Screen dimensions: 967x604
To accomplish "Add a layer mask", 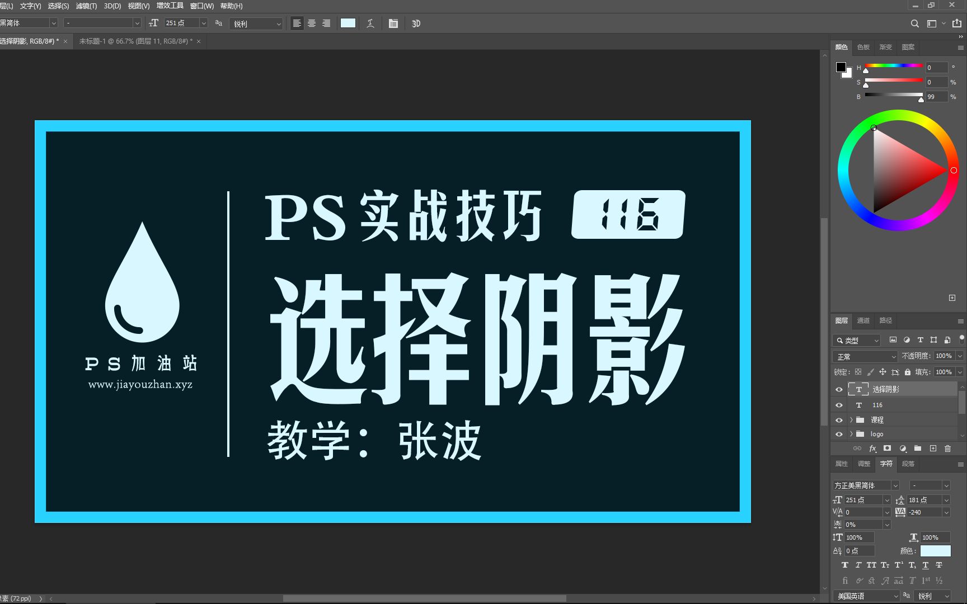I will point(887,449).
